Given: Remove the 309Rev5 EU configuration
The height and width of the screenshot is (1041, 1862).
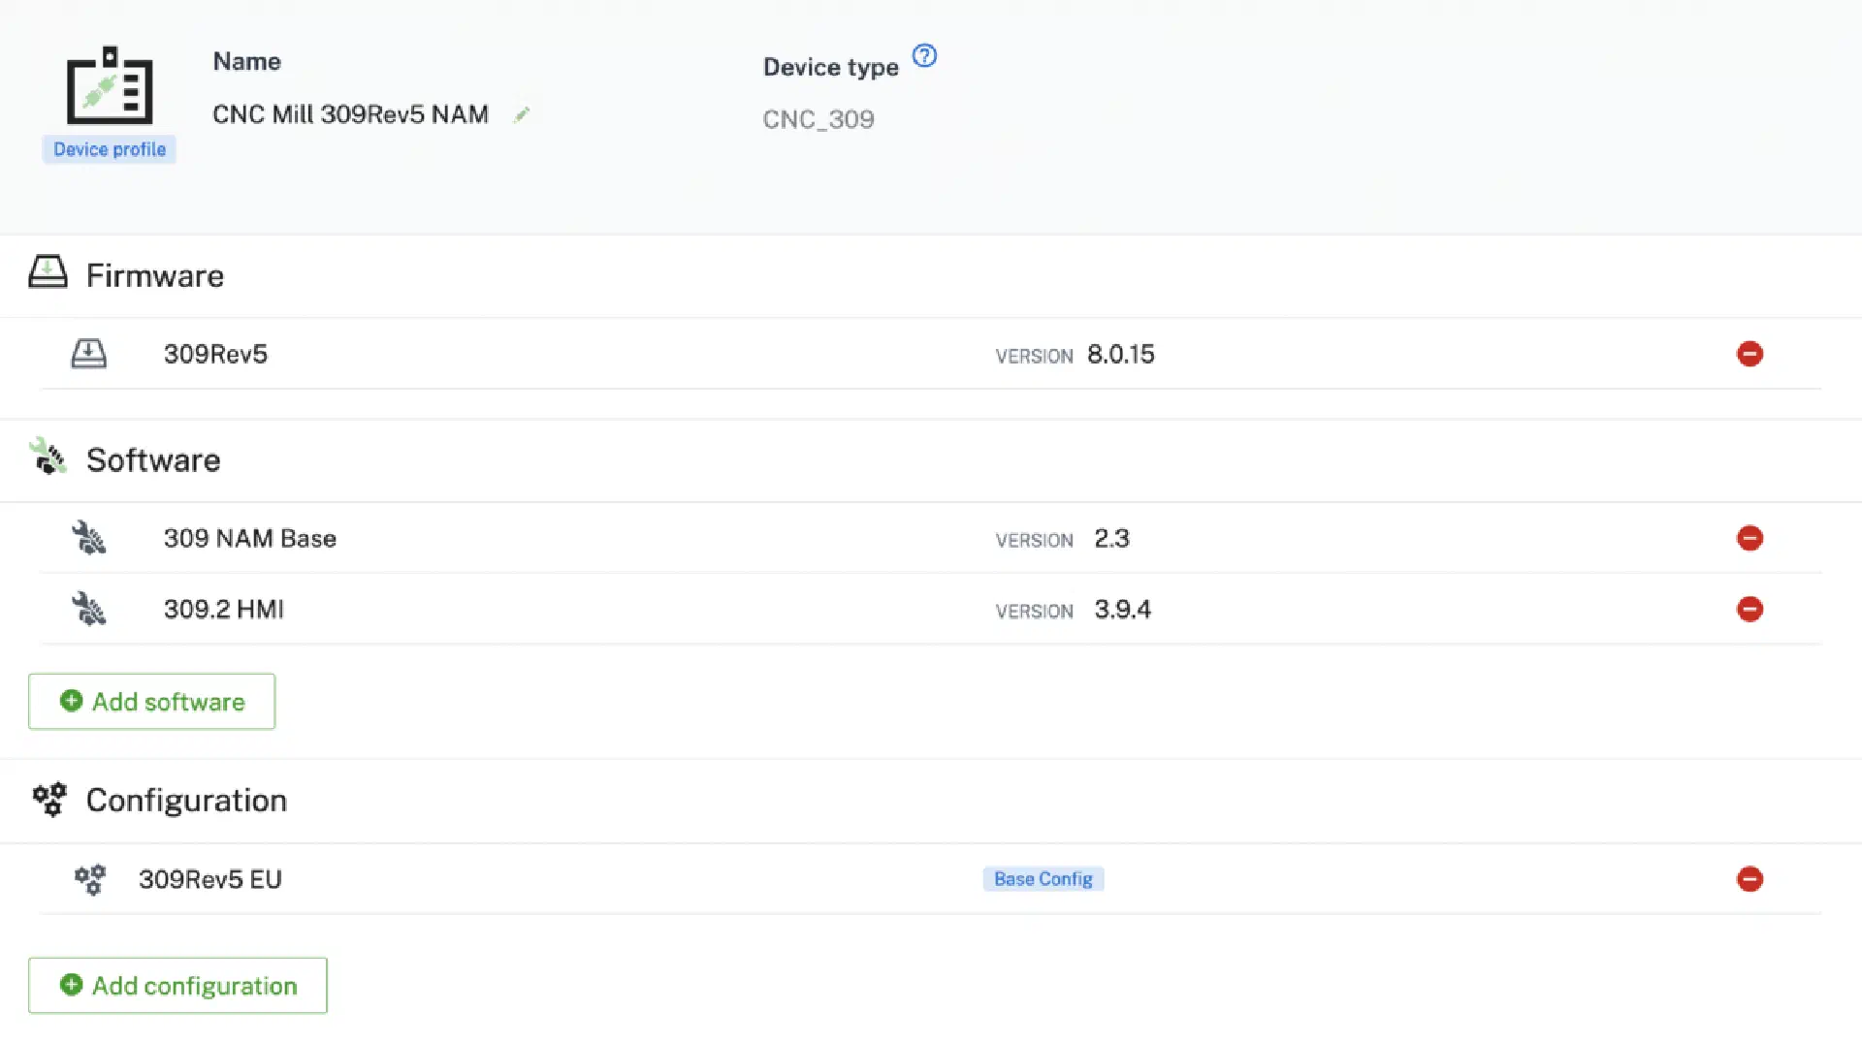Looking at the screenshot, I should pos(1750,879).
